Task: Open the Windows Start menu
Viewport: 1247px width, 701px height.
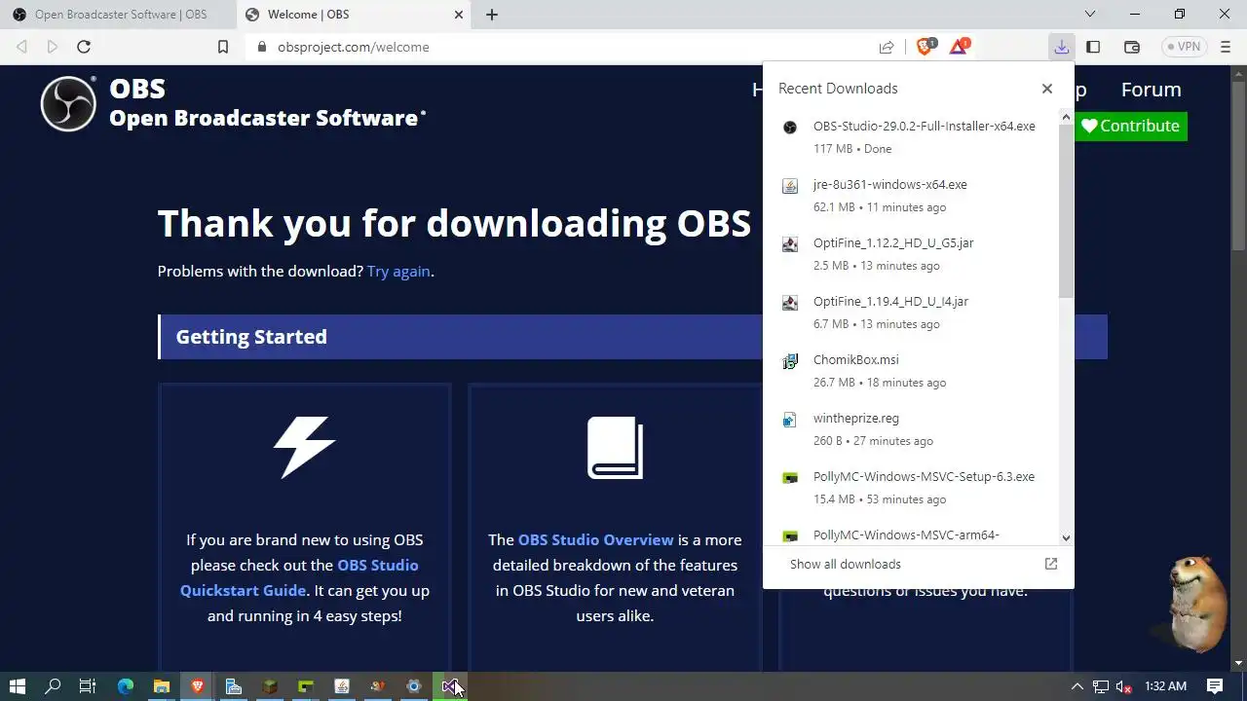Action: pos(17,686)
